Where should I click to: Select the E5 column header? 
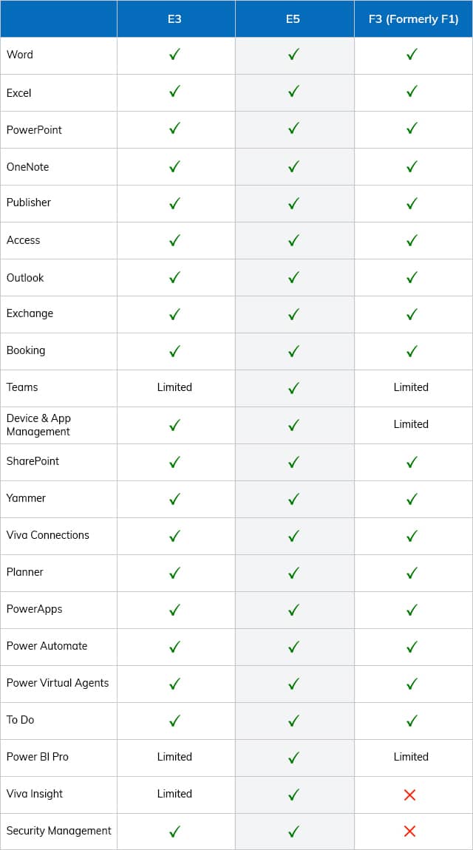(x=295, y=19)
